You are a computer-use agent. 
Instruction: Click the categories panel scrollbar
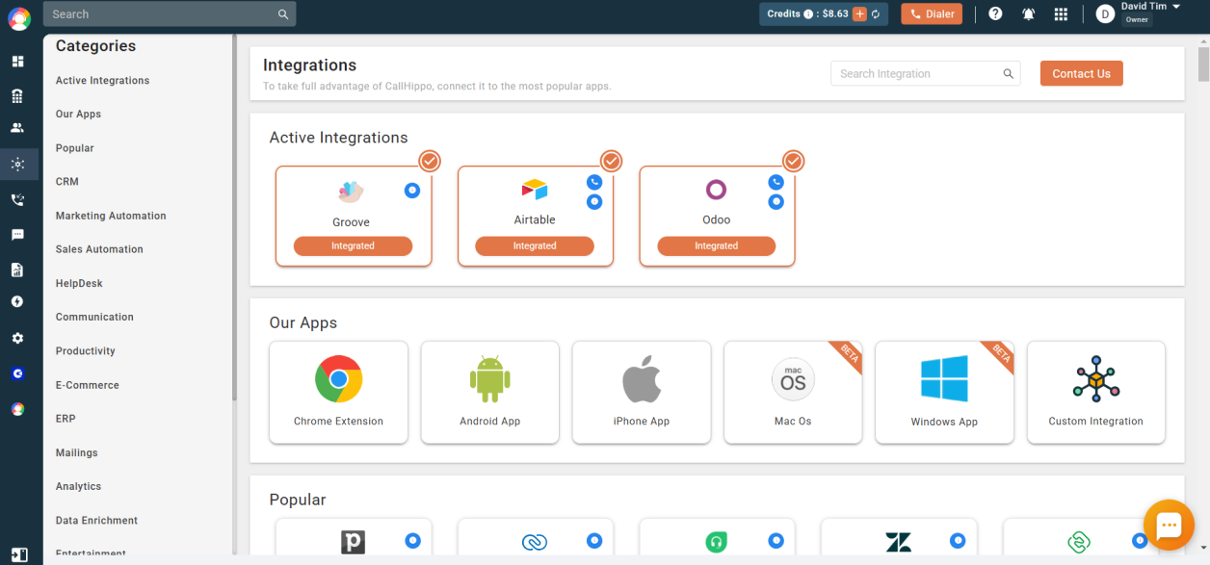click(234, 218)
